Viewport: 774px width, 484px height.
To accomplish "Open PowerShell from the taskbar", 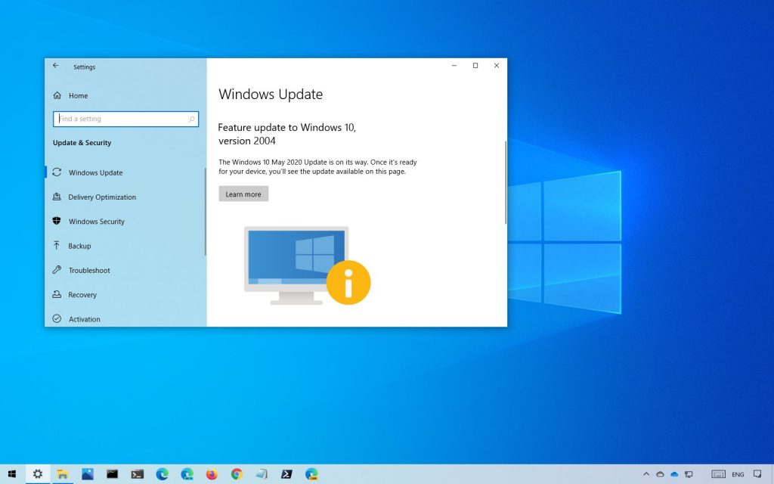I will (x=286, y=474).
